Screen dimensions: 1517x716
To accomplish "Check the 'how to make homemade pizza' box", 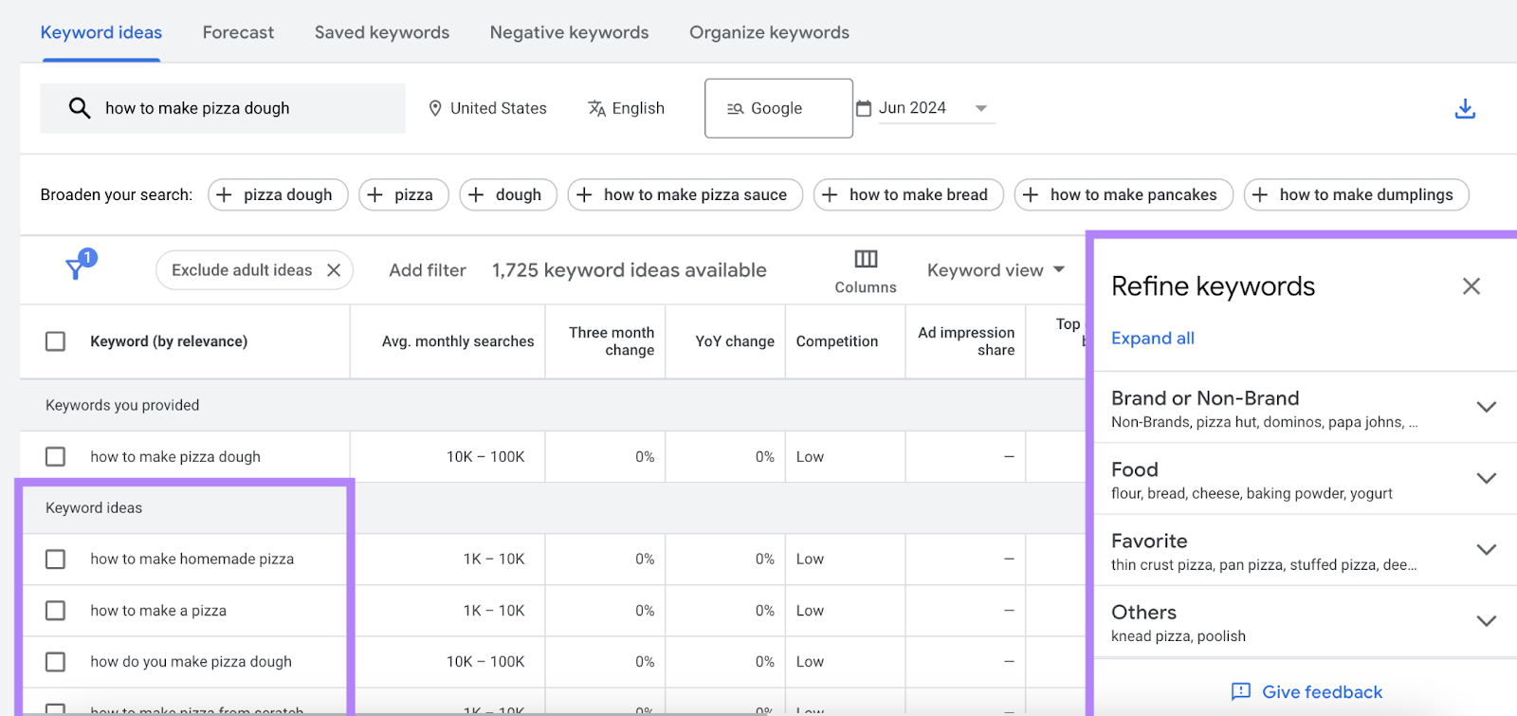I will [x=56, y=560].
